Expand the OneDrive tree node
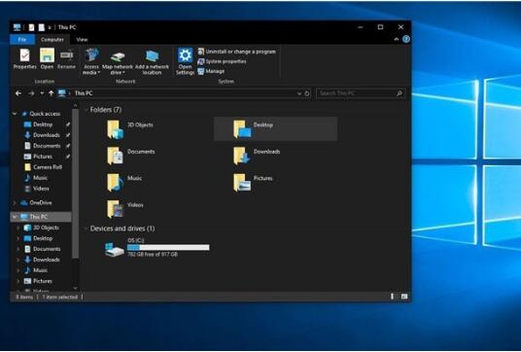The height and width of the screenshot is (352, 521). (x=15, y=203)
